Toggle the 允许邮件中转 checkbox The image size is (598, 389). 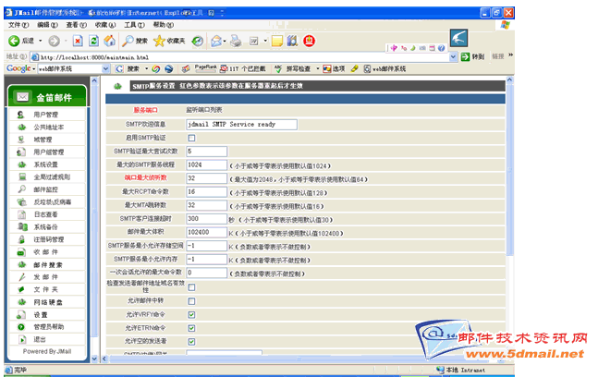(x=192, y=301)
